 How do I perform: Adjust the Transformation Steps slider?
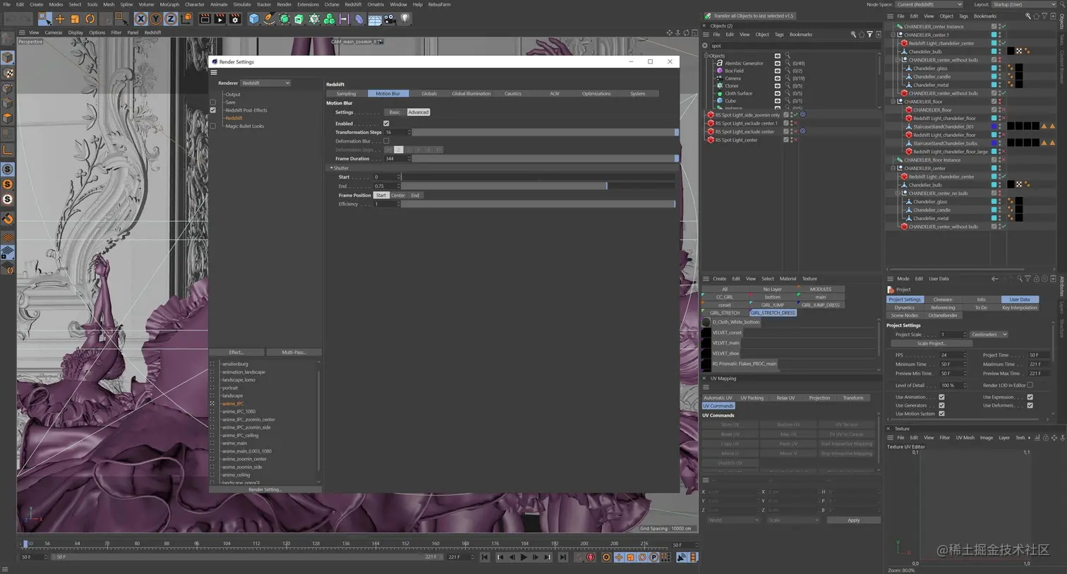click(x=544, y=133)
